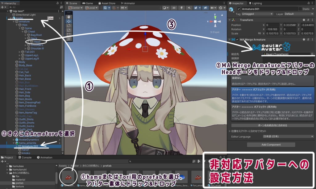Screen dimensions: 316x189
Task: Expand the Tail.001 tree node
Action: [x=19, y=52]
